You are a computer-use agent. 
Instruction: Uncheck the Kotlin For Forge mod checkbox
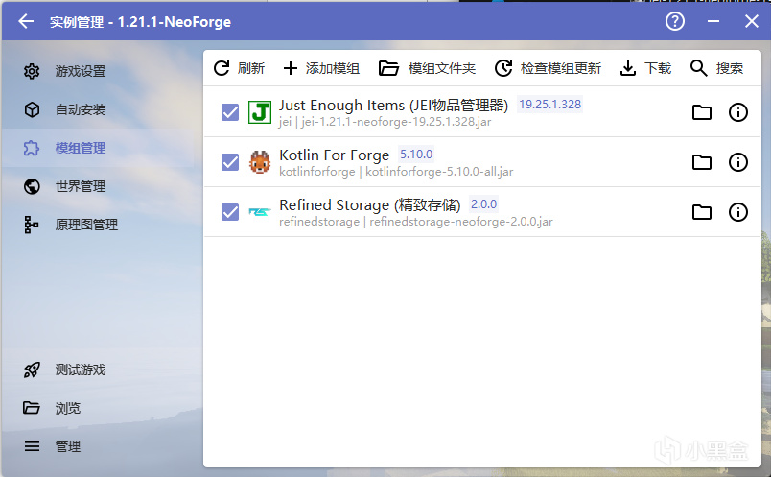pos(230,162)
